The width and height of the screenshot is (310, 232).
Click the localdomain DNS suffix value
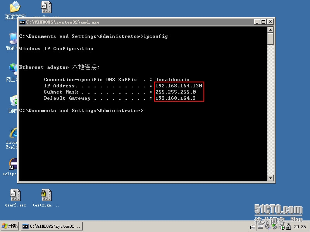click(172, 80)
